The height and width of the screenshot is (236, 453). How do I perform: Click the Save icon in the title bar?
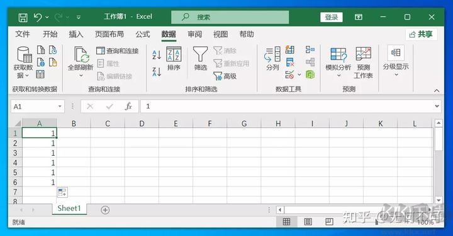[x=23, y=18]
